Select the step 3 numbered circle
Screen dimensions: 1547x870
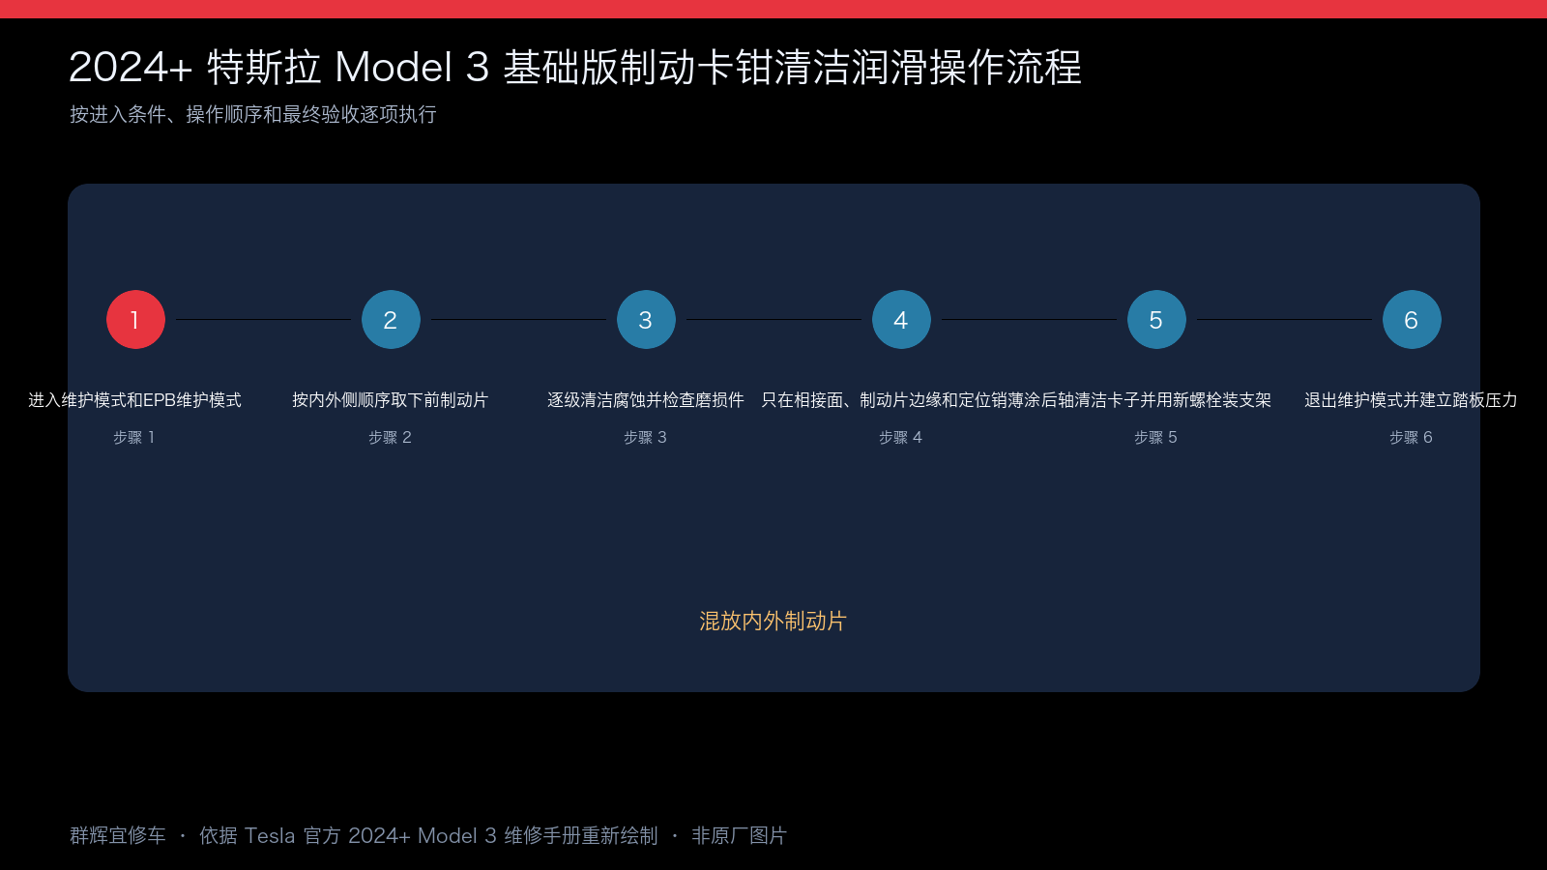(646, 320)
